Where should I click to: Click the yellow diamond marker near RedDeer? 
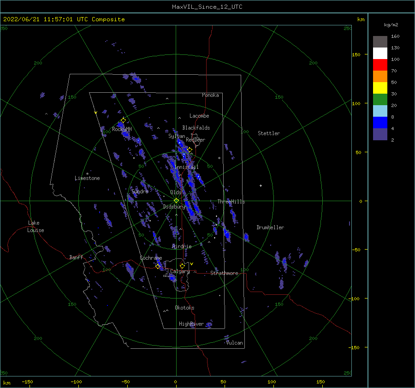[x=190, y=150]
